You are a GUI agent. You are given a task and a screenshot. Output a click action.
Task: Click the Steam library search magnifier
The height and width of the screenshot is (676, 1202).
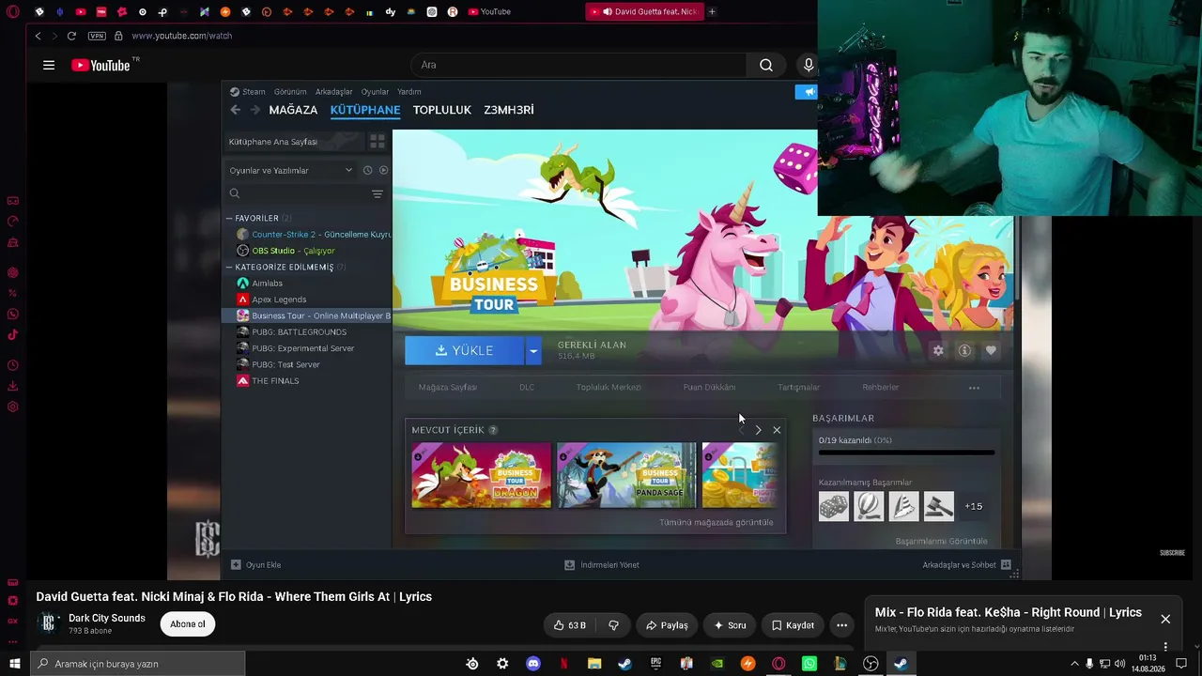click(x=235, y=193)
